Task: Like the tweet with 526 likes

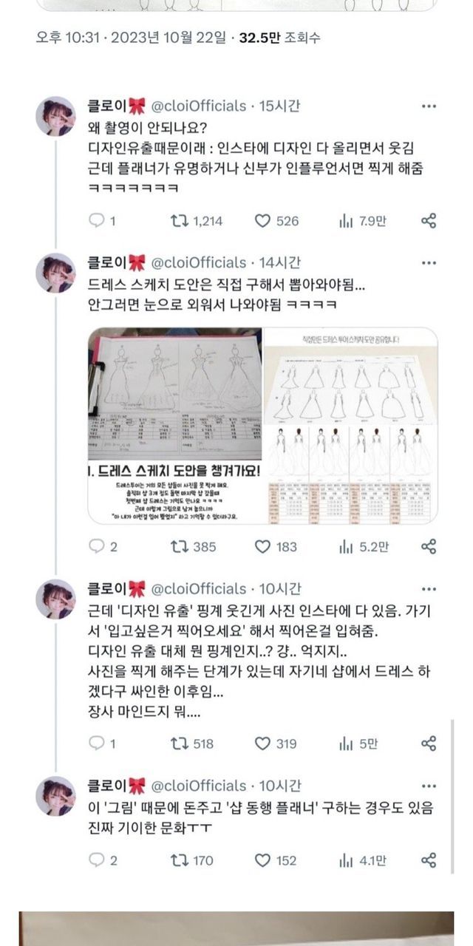Action: (276, 220)
